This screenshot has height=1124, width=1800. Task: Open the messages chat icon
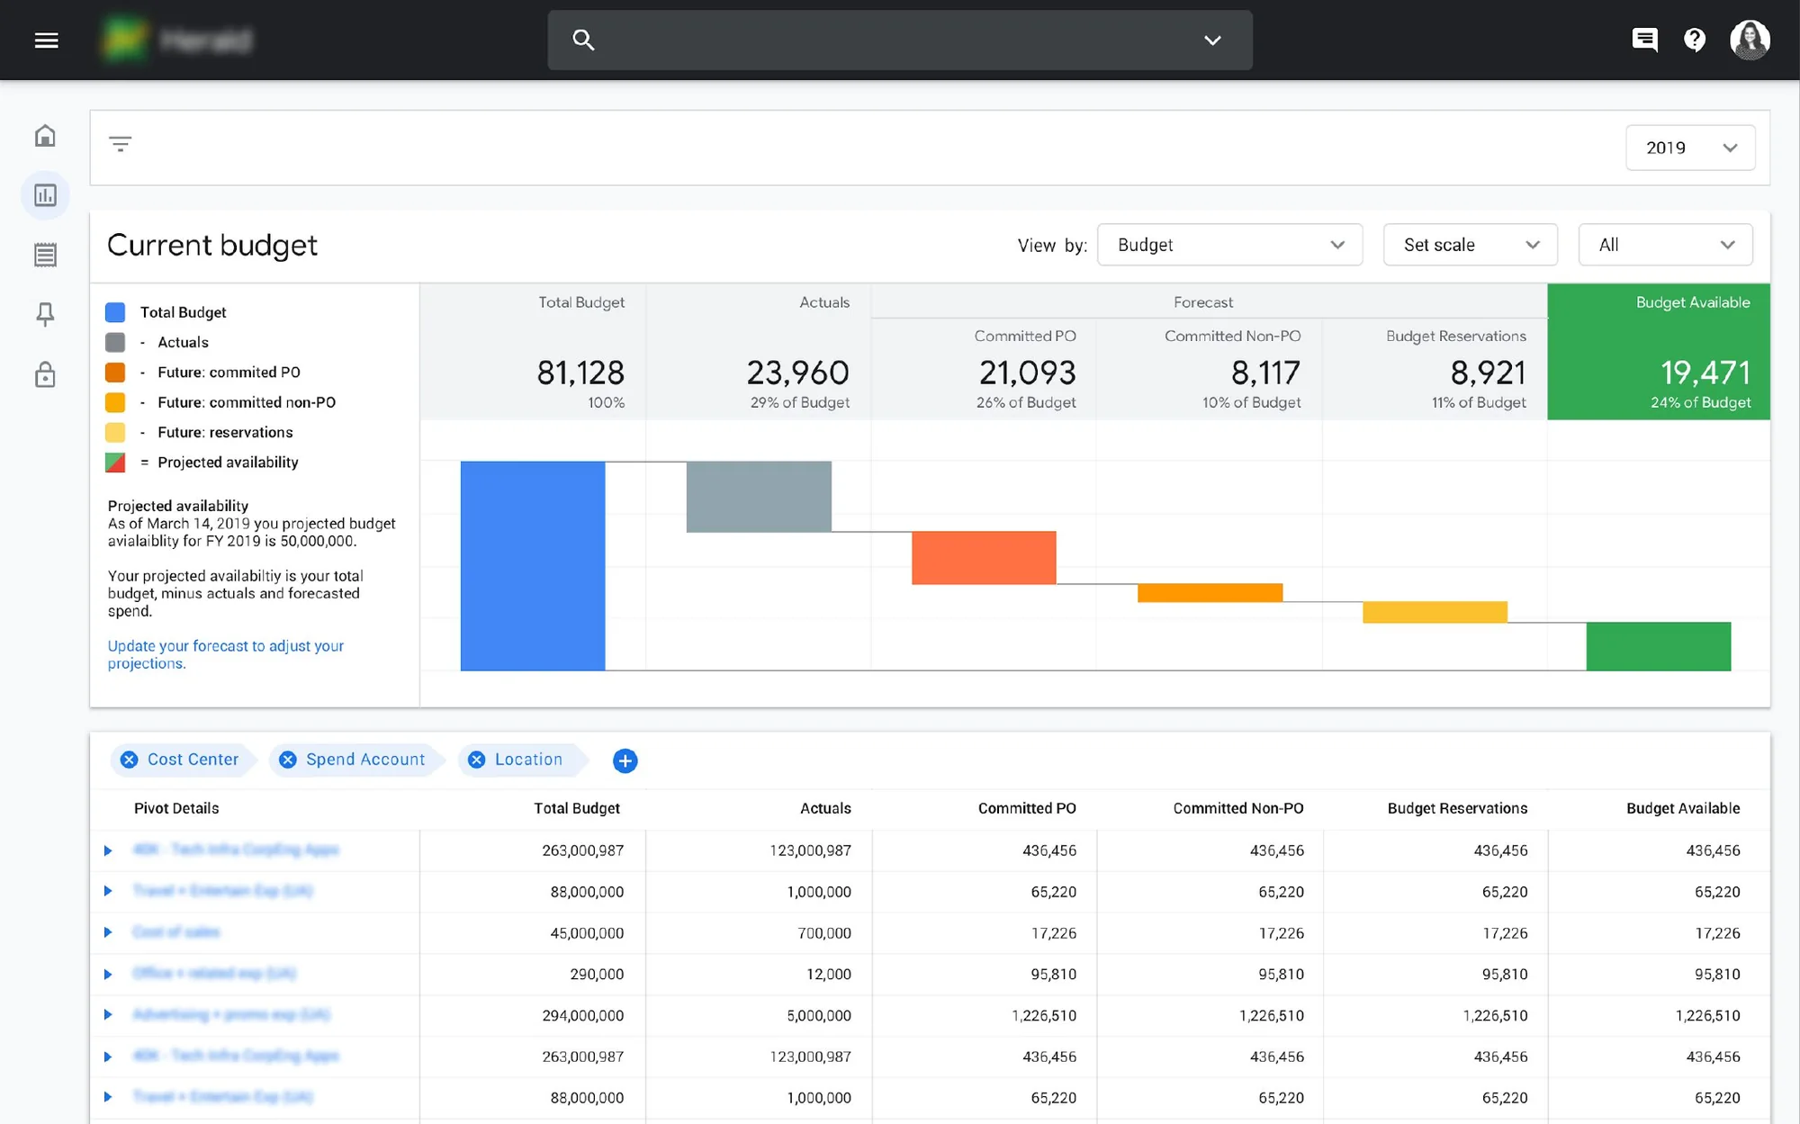point(1644,40)
